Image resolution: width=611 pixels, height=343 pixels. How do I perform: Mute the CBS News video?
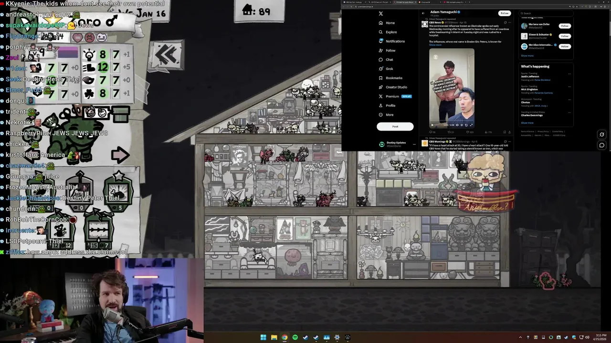457,125
